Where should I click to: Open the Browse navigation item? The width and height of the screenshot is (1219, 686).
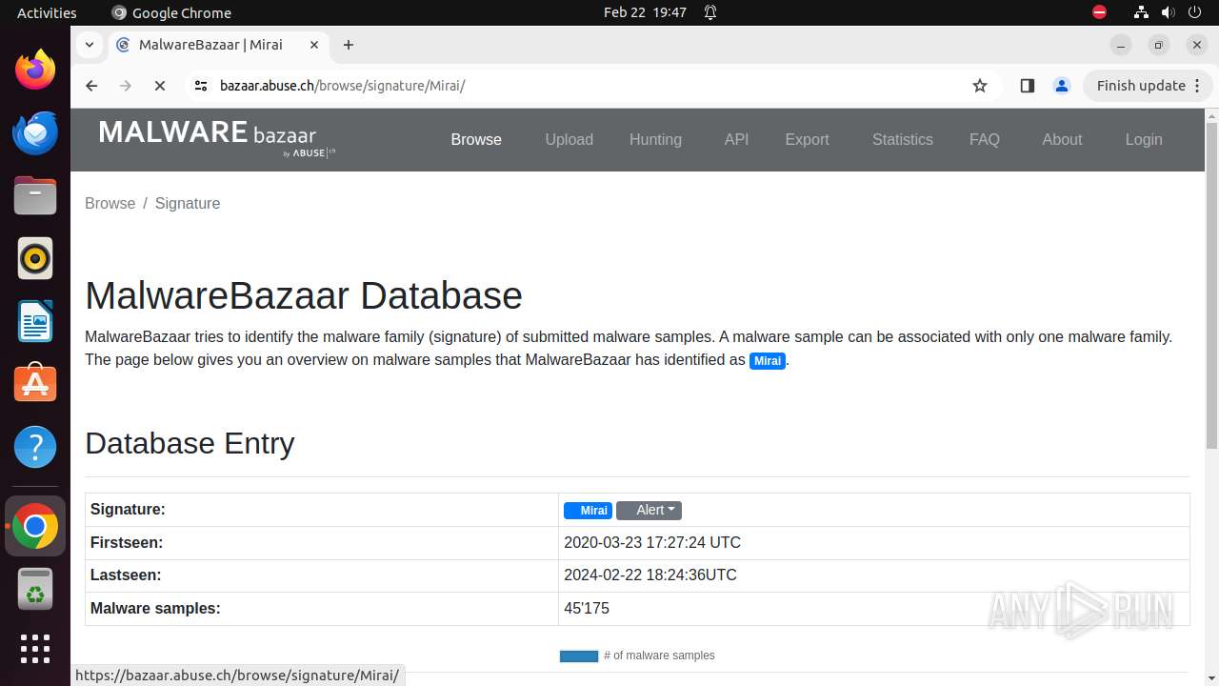click(x=476, y=139)
